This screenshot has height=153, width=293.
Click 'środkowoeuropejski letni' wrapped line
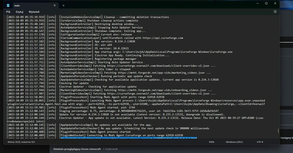click(26, 121)
